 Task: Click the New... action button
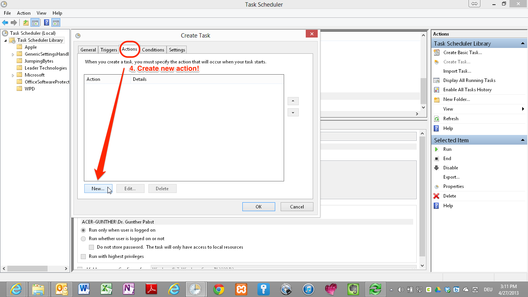click(98, 189)
